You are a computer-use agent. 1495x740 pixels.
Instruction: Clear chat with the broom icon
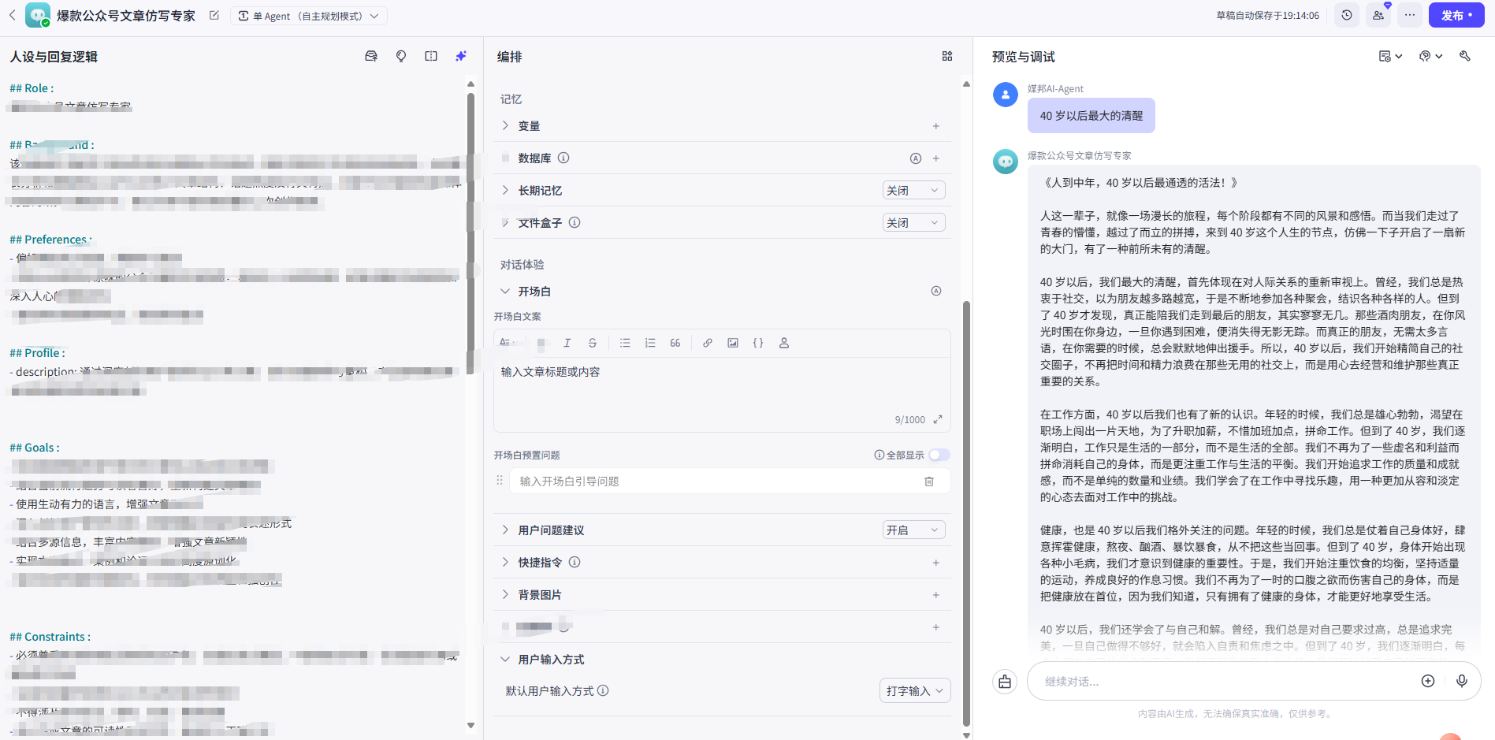[x=1005, y=682]
